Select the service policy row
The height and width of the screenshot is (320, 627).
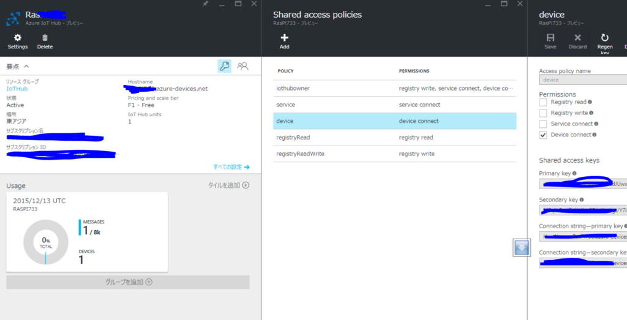click(x=395, y=105)
